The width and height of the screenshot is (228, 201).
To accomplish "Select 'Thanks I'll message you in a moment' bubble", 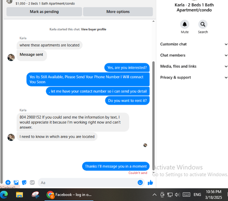I will tap(116, 166).
